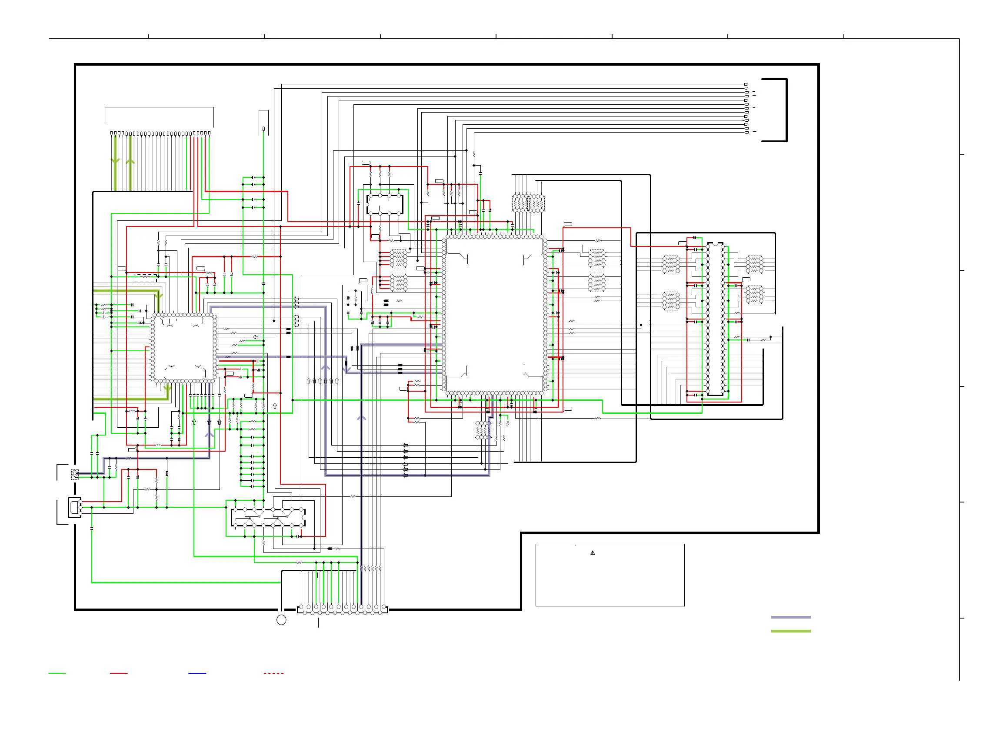
Task: Click the olive down arrow on ribbon connector
Action: pyautogui.click(x=115, y=161)
